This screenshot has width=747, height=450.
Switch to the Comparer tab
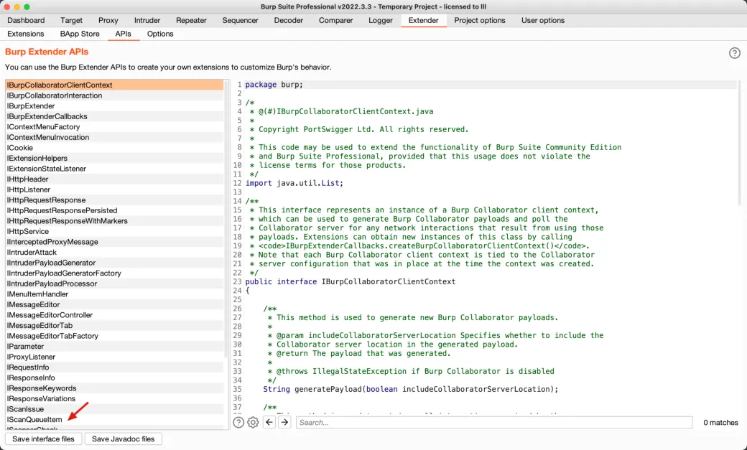pyautogui.click(x=336, y=21)
